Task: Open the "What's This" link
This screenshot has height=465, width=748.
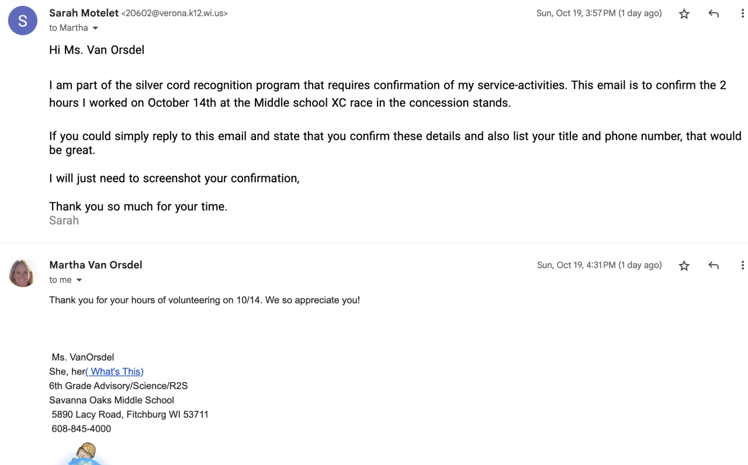Action: pyautogui.click(x=115, y=372)
